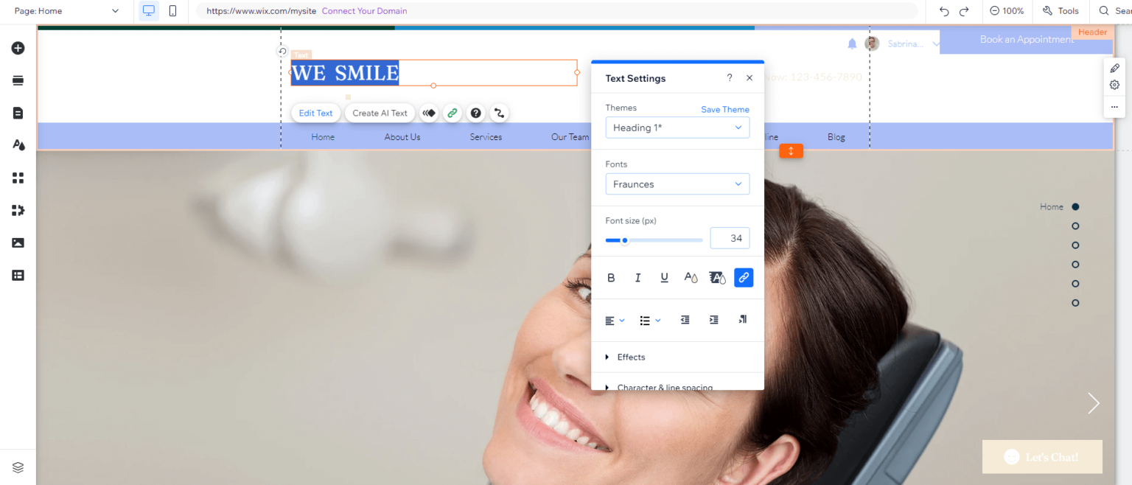
Task: Underline the selected text
Action: click(x=664, y=277)
